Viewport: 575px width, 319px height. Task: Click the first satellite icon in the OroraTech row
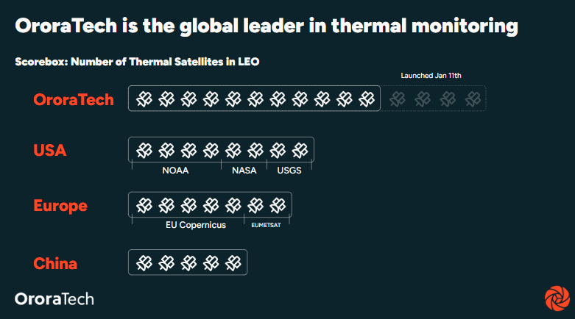tap(144, 98)
